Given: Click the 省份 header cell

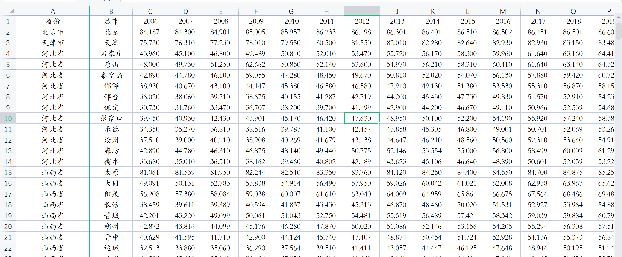Looking at the screenshot, I should pos(53,21).
